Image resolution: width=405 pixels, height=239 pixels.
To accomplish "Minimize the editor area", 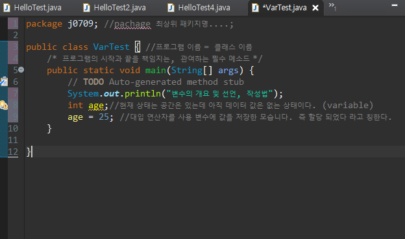I will point(395,5).
